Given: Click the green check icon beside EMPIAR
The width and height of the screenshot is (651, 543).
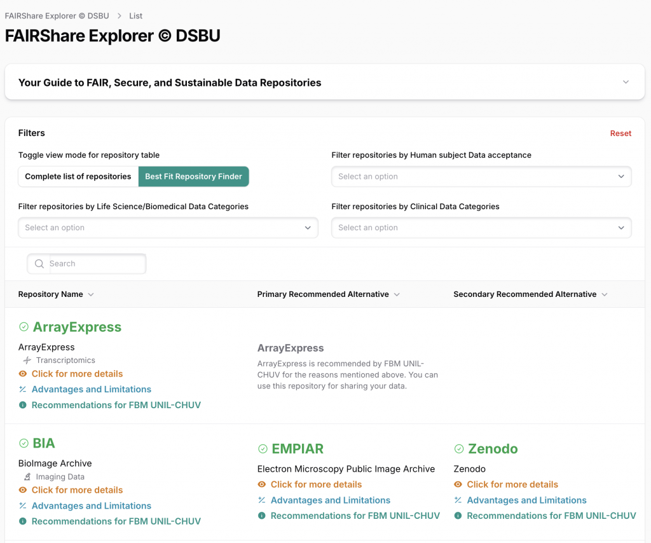Looking at the screenshot, I should coord(263,449).
